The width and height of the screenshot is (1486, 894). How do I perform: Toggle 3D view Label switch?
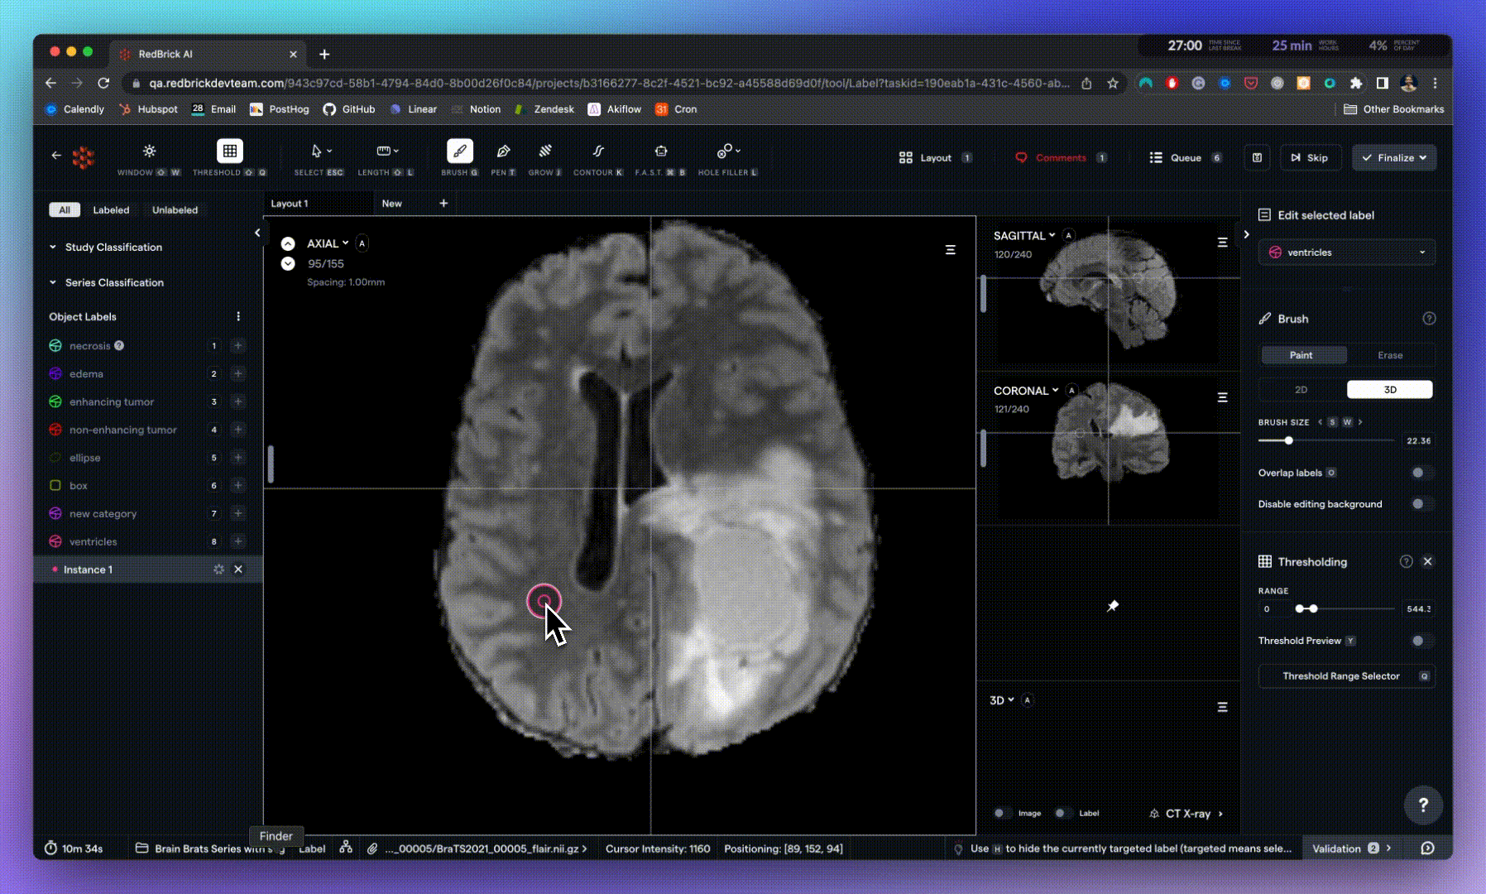[x=1063, y=813]
